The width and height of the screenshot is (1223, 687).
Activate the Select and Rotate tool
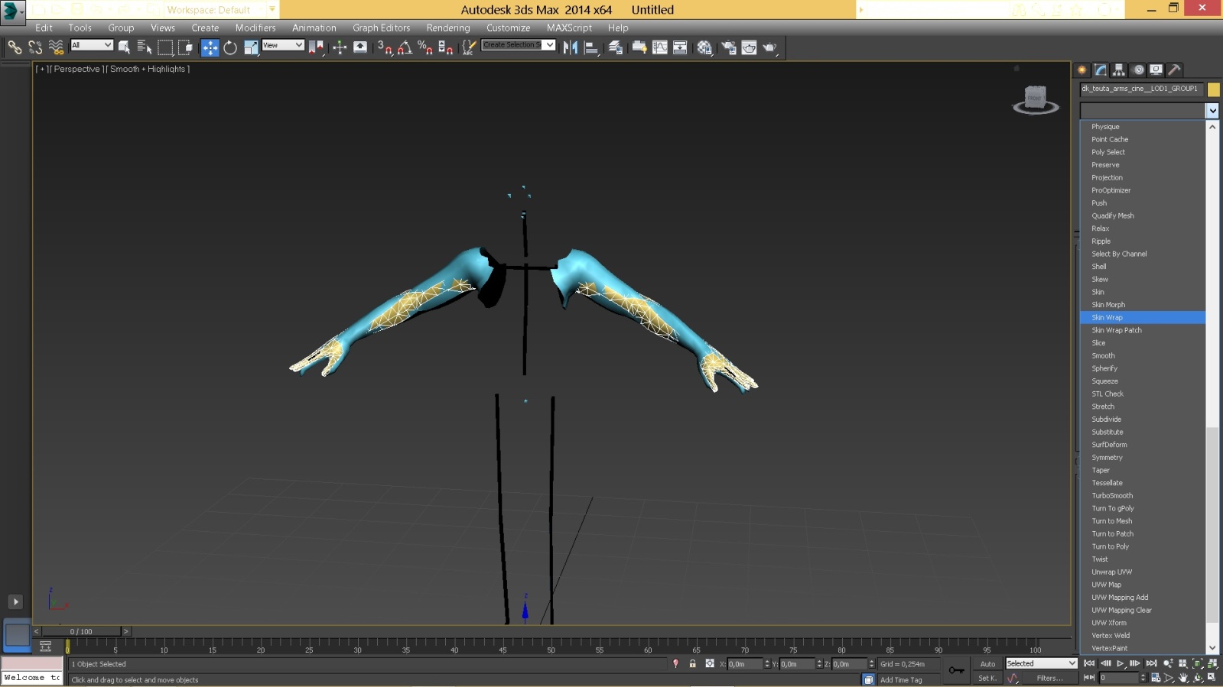click(230, 47)
